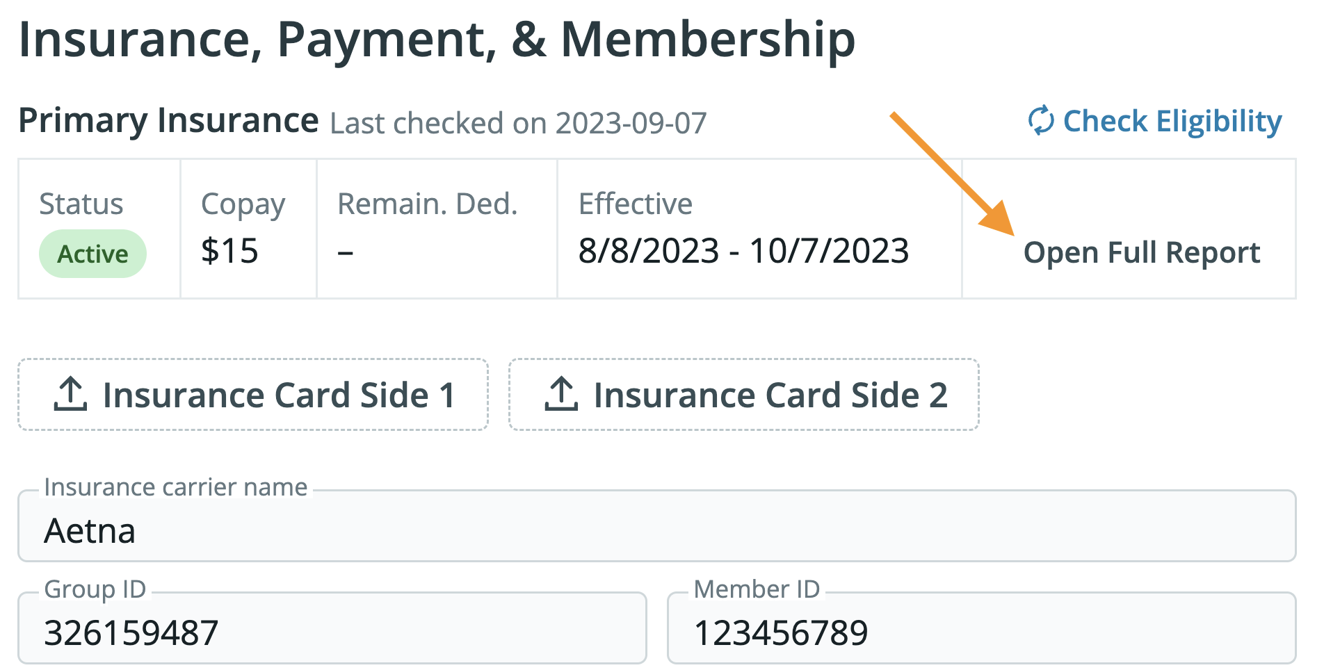Upload Insurance Card Side 2
The image size is (1324, 670).
pos(743,395)
